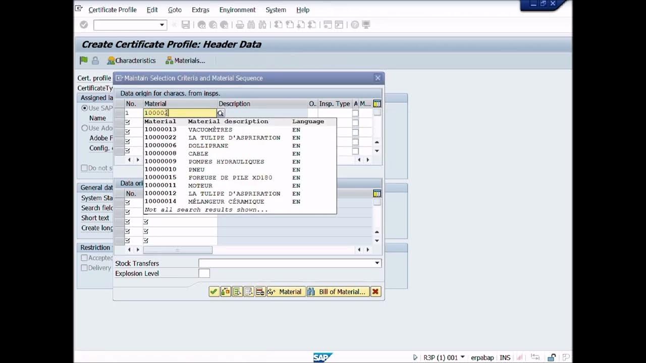This screenshot has height=363, width=646.
Task: Click the Material input field in row 1
Action: (180, 113)
